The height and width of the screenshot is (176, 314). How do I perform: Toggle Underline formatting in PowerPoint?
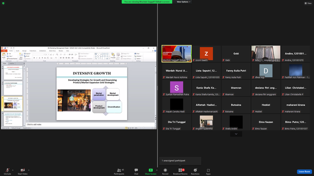pos(39,58)
